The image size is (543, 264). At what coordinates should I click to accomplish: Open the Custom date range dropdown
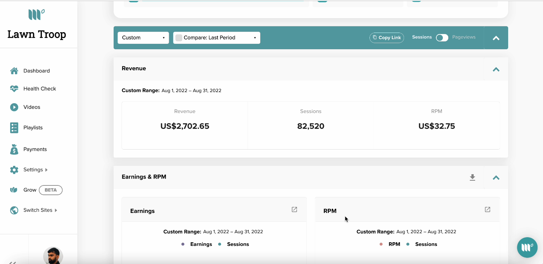pyautogui.click(x=143, y=38)
